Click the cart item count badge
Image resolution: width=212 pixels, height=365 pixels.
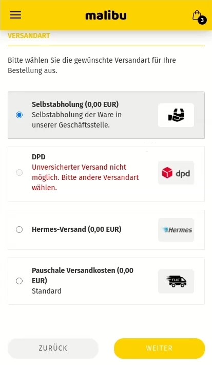point(202,20)
